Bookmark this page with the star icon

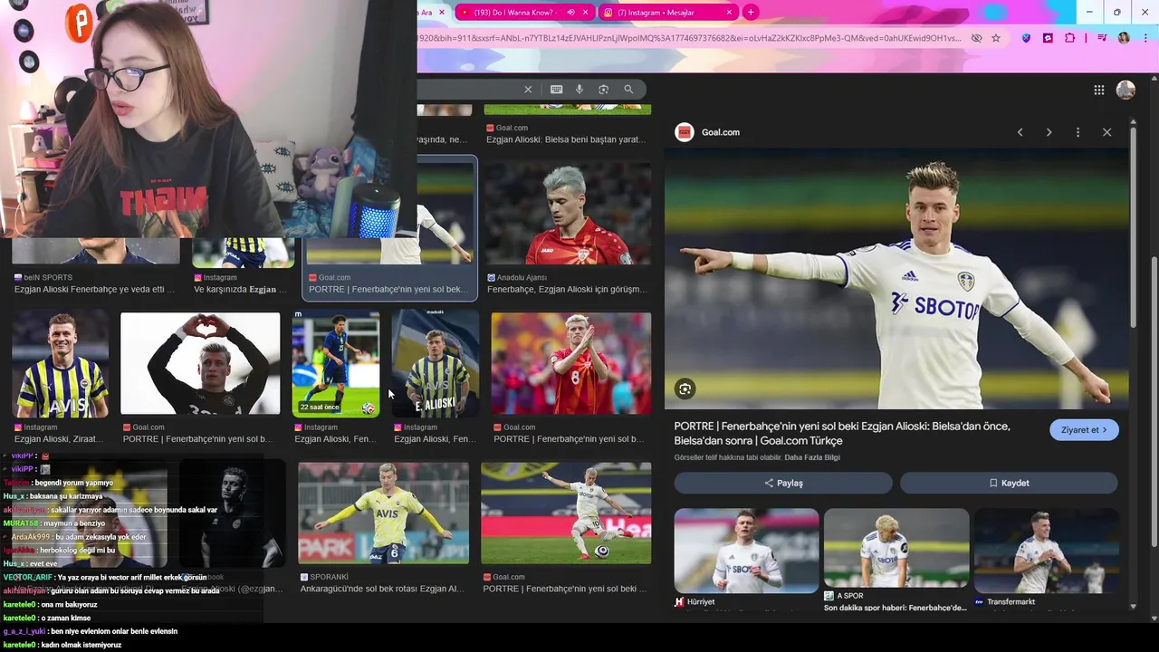coord(996,38)
